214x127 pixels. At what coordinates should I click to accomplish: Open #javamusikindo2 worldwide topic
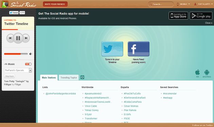point(93,93)
